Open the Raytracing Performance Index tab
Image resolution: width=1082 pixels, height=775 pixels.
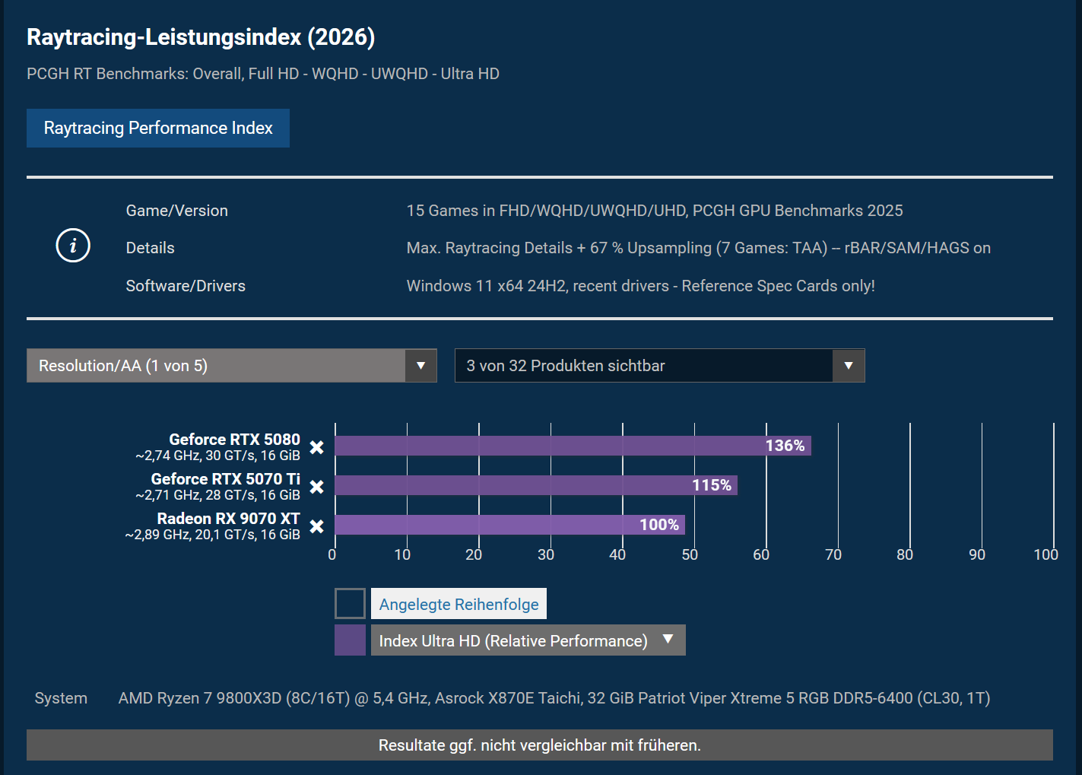[158, 128]
